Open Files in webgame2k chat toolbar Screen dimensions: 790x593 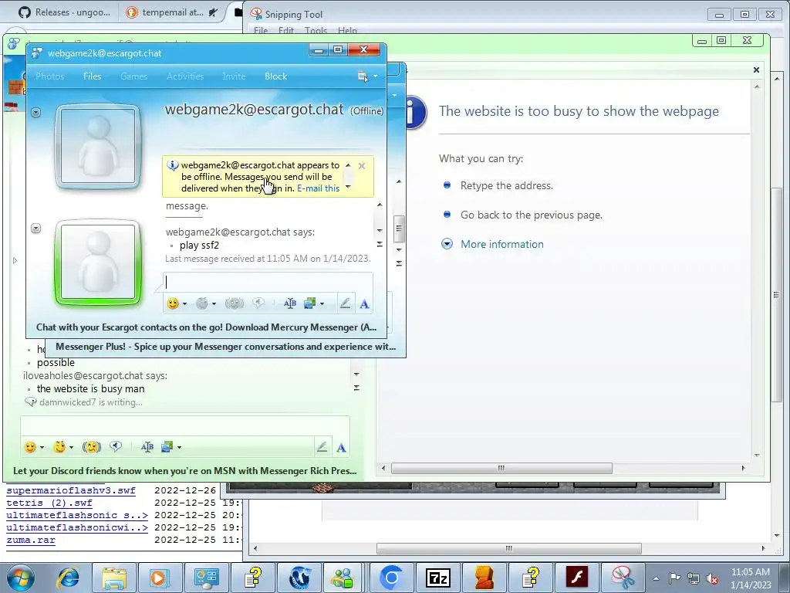93,76
